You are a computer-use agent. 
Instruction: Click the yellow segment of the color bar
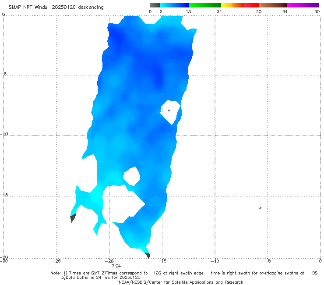point(227,5)
